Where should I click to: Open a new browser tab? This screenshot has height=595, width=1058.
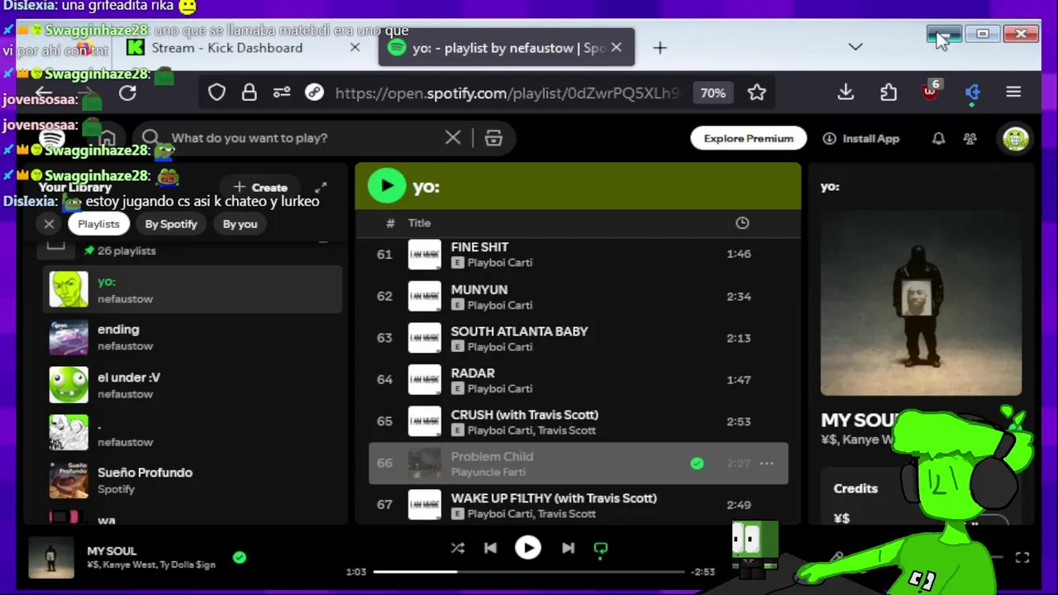(660, 48)
